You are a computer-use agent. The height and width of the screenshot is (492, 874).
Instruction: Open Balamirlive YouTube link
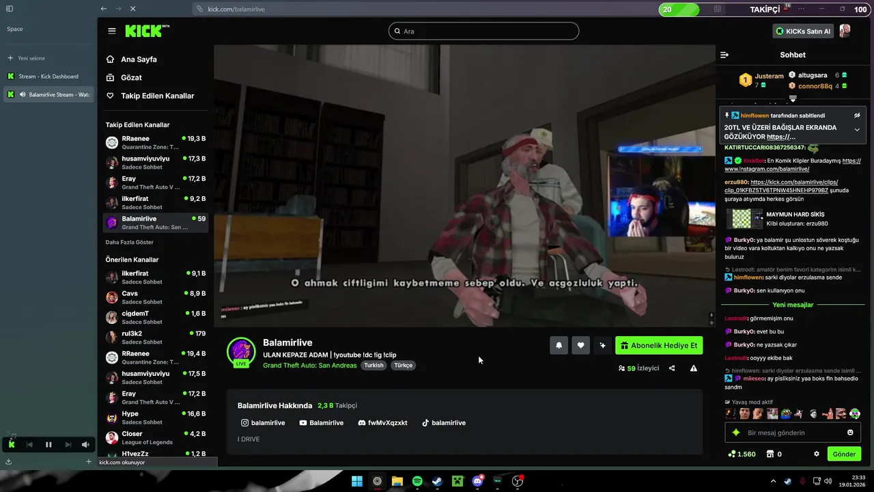(321, 423)
